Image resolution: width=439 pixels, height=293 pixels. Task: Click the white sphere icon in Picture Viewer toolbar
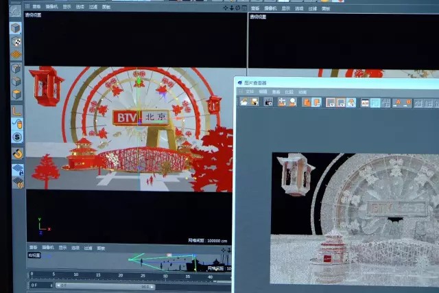[x=293, y=102]
